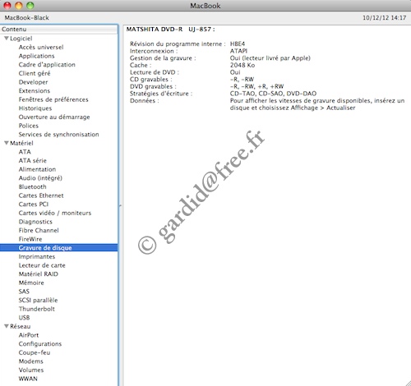Open Cartes vidéo / moniteurs
The image size is (411, 386).
[55, 213]
